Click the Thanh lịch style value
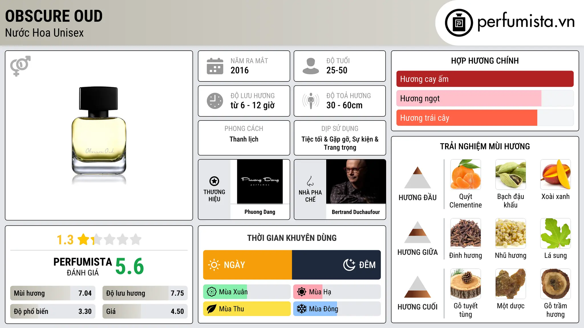 [244, 139]
